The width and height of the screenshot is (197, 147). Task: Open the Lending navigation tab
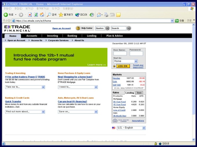click(x=92, y=36)
